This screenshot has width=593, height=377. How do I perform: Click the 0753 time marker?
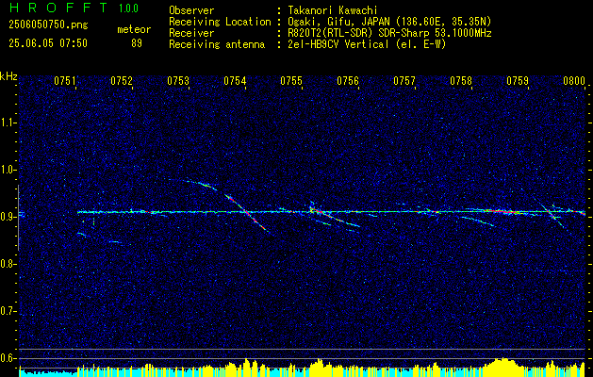[178, 80]
